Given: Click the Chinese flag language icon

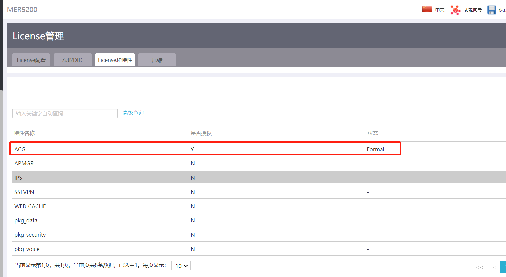Looking at the screenshot, I should (427, 9).
